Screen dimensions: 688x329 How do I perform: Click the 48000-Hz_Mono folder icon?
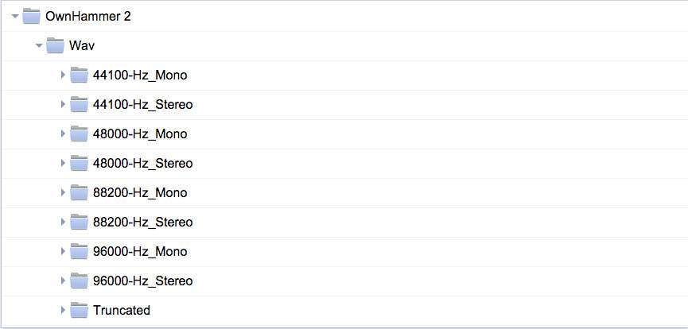point(79,134)
